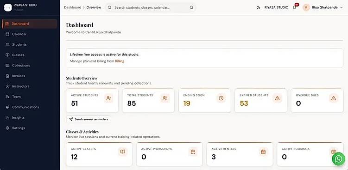Viewport: 348px width, 170px height.
Task: Go to the Students section
Action: (x=30, y=44)
